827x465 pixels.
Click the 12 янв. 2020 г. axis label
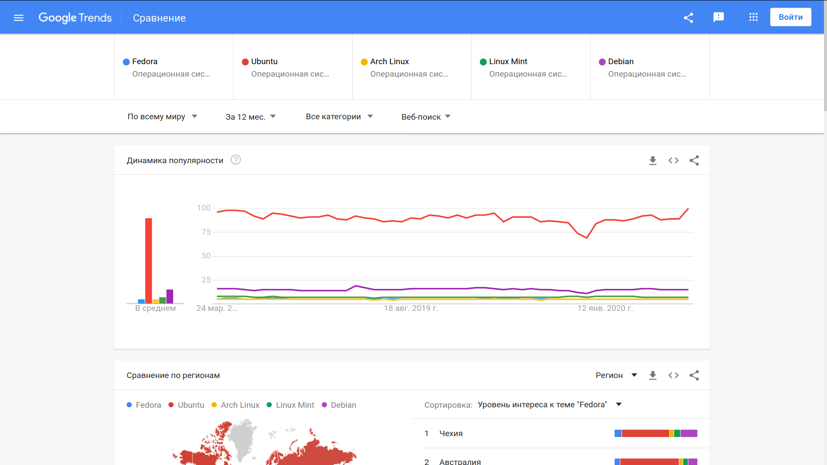[x=605, y=308]
